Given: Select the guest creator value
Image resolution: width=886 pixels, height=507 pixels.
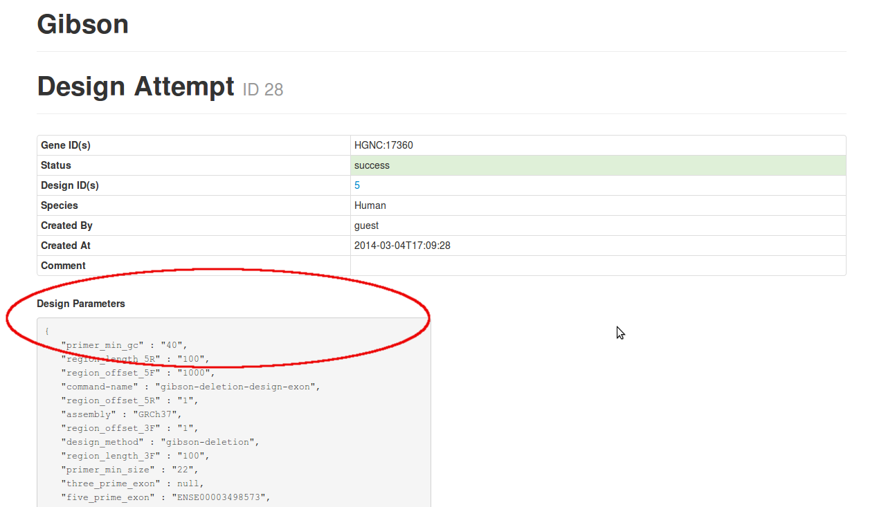Looking at the screenshot, I should click(366, 225).
